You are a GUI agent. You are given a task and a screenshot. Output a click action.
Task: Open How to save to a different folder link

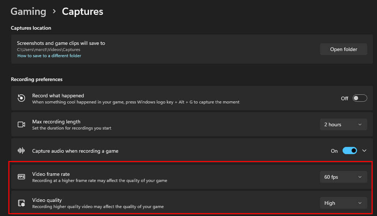coord(49,56)
